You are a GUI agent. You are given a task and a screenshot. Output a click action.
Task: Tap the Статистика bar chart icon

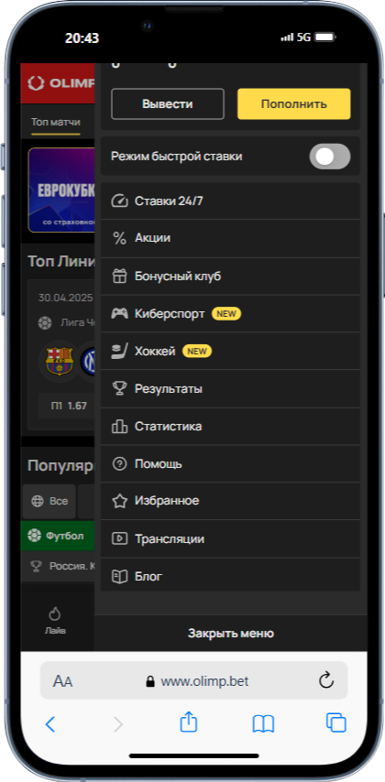[x=119, y=427]
